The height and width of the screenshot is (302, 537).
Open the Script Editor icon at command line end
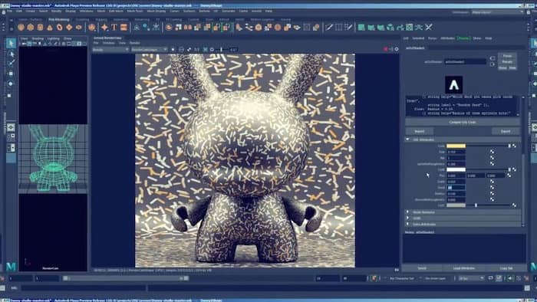pos(527,288)
